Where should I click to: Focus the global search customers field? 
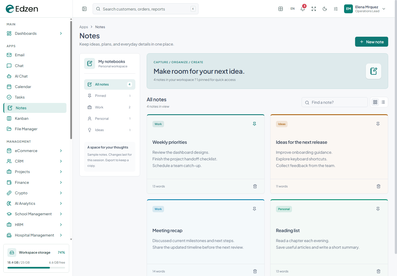coord(146,9)
